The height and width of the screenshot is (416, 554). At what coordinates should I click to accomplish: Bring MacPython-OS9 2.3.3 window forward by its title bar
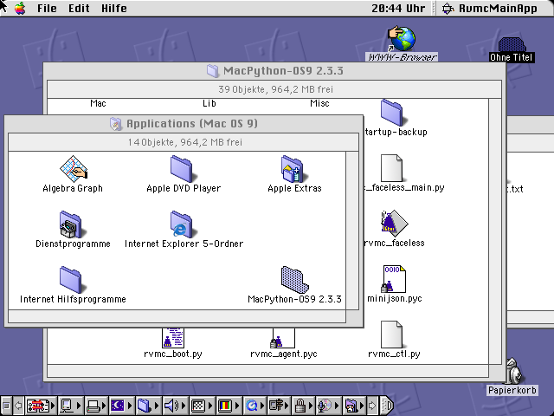pos(274,71)
